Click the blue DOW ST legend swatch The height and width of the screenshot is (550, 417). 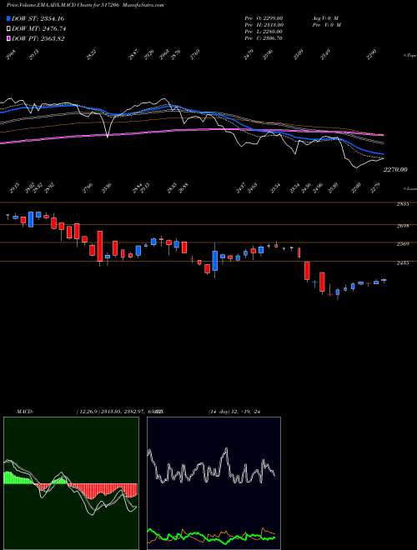click(x=8, y=18)
